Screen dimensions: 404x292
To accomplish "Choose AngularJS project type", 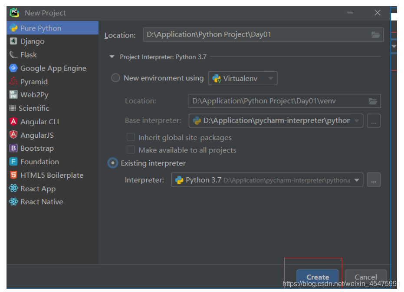I will [53, 135].
